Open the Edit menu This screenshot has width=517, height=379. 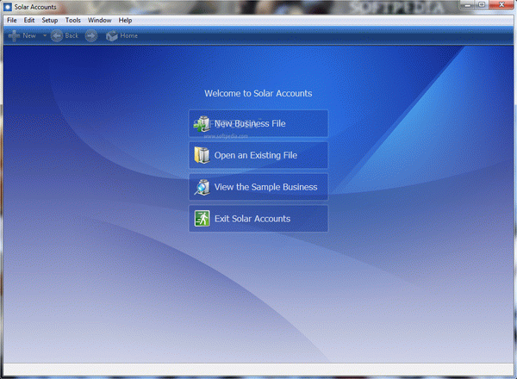[29, 20]
